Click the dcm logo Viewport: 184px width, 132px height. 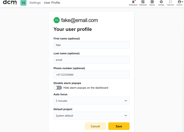click(10, 2)
